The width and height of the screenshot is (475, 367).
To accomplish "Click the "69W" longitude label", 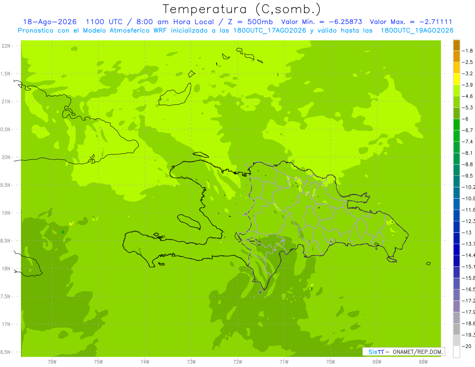I will (377, 361).
